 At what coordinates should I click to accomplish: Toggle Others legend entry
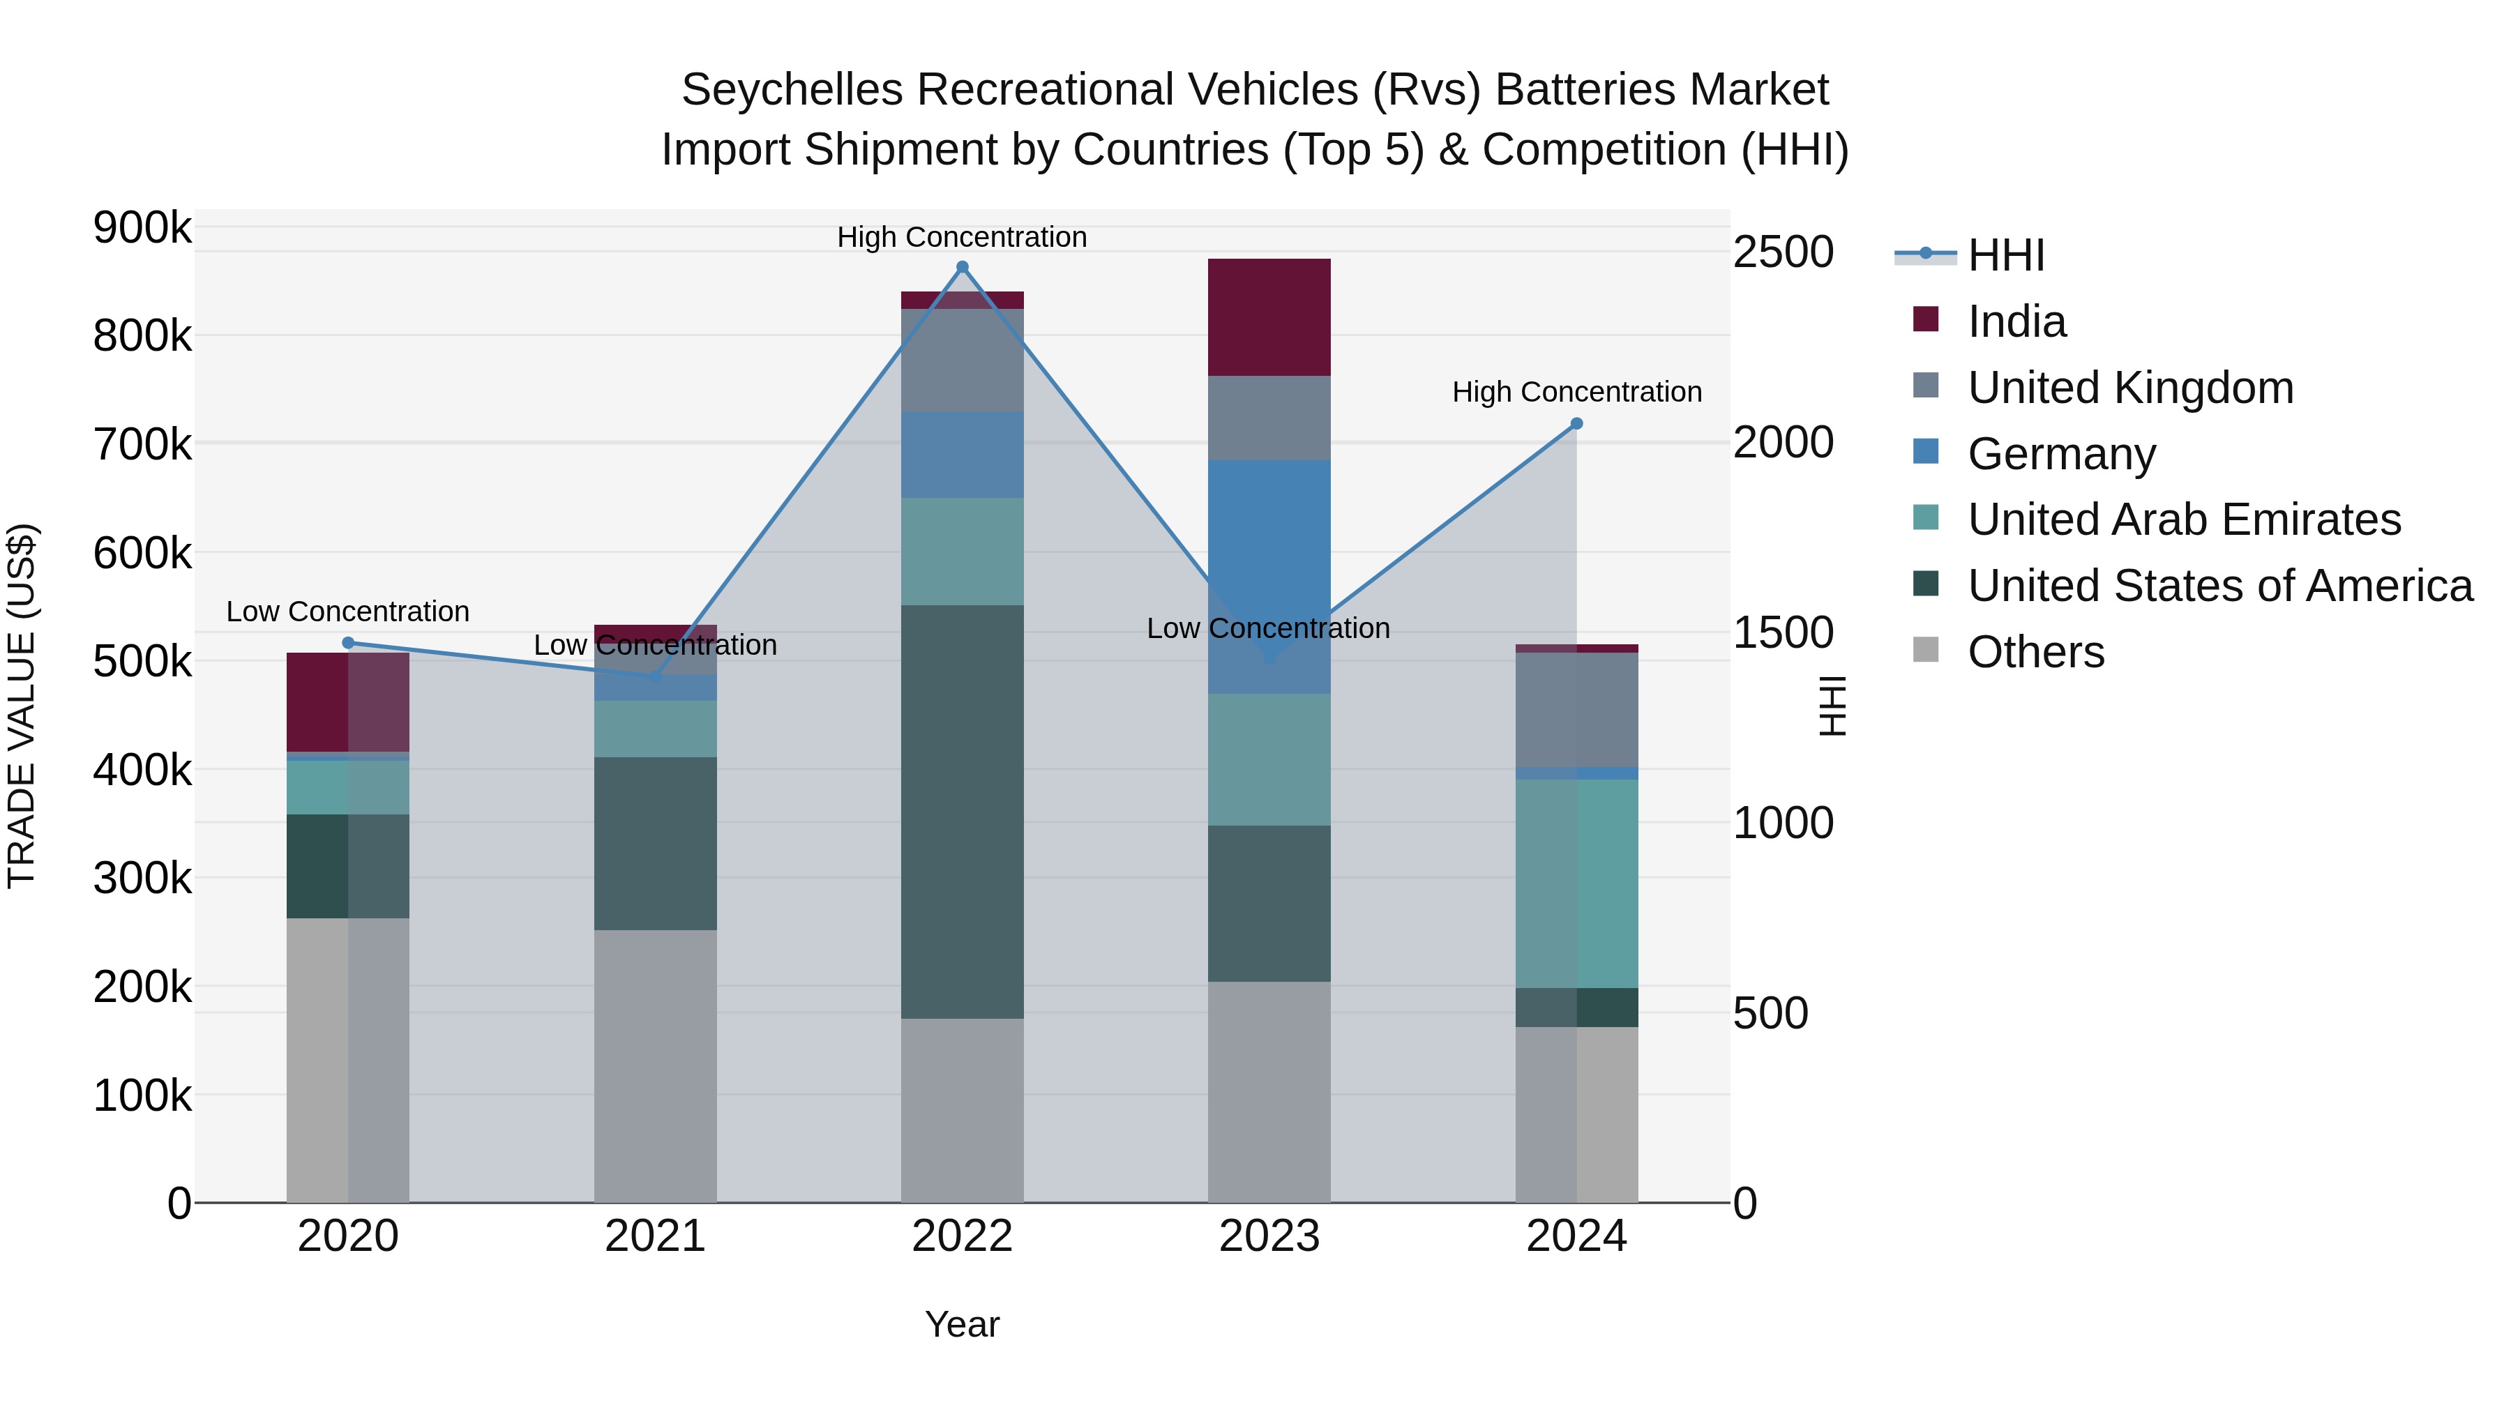tap(2009, 652)
